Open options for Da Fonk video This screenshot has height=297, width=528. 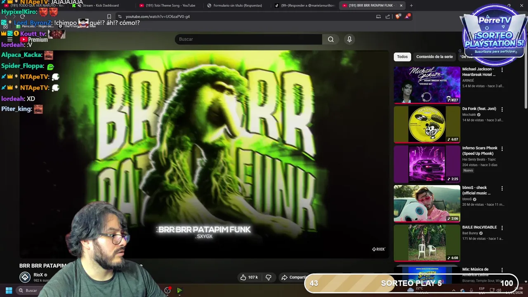(x=502, y=109)
